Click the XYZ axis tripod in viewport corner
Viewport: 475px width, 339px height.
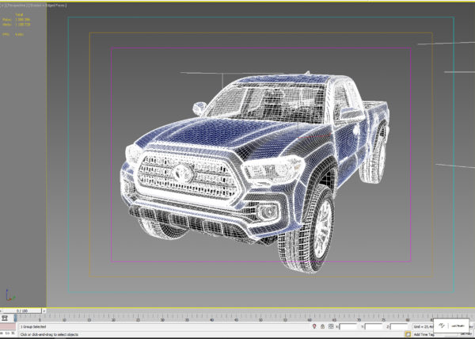coord(9,295)
